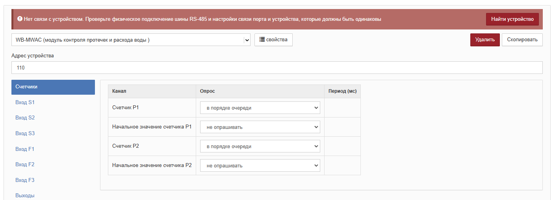Open the Начальное значение счетчика P1 dropdown
555x200 pixels.
260,127
